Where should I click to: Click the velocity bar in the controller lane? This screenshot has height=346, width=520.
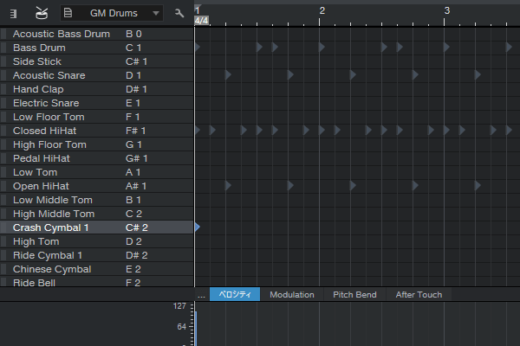point(196,329)
